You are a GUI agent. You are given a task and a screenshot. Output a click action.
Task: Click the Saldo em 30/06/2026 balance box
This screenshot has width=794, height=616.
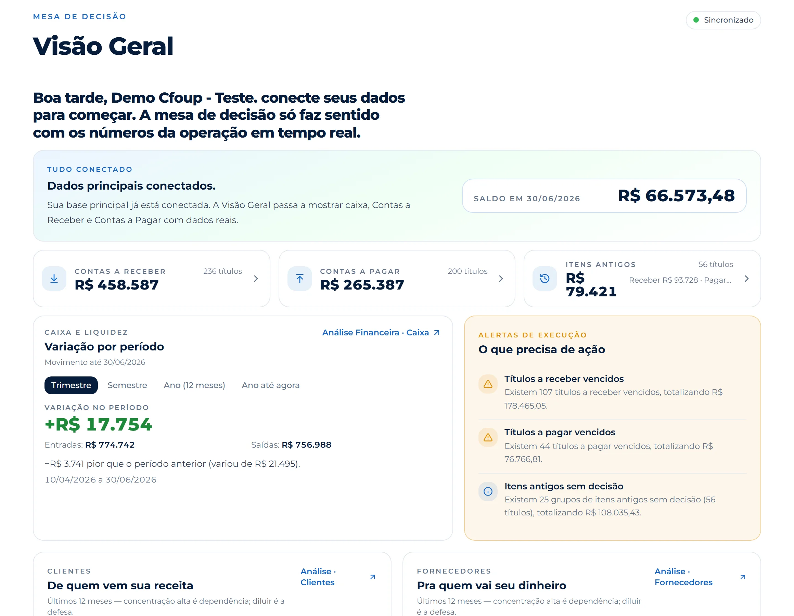point(604,196)
